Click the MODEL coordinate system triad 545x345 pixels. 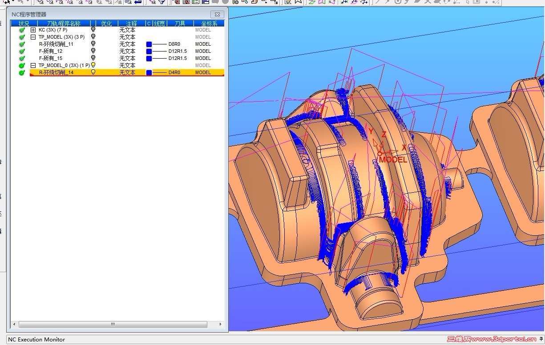tap(380, 153)
